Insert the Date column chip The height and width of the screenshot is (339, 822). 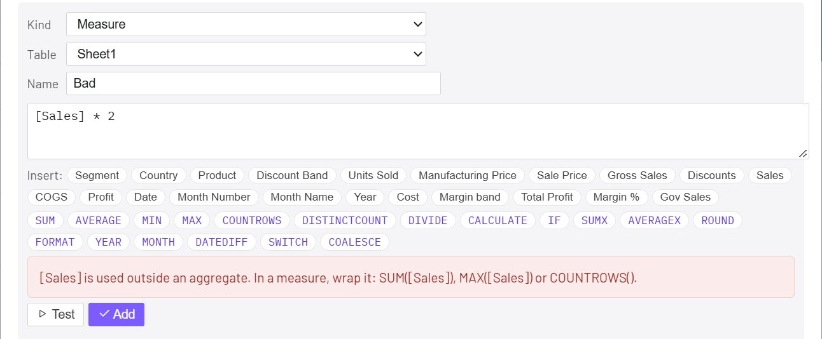[x=146, y=197]
